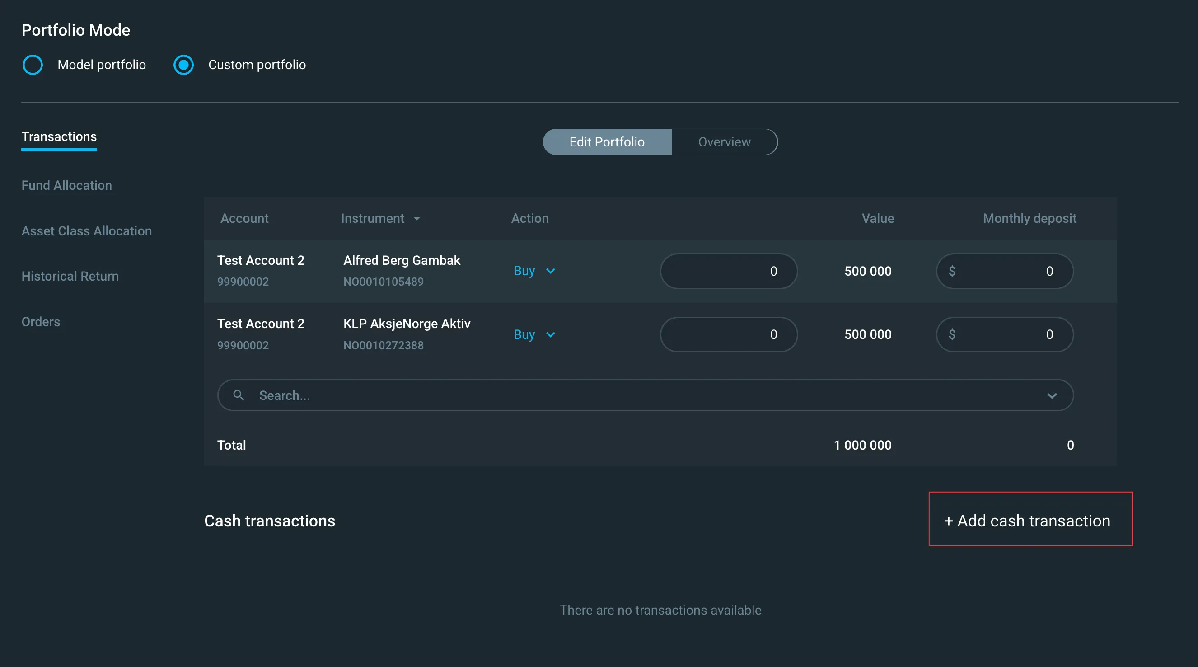Image resolution: width=1198 pixels, height=667 pixels.
Task: Click the search magnifier icon
Action: [x=239, y=395]
